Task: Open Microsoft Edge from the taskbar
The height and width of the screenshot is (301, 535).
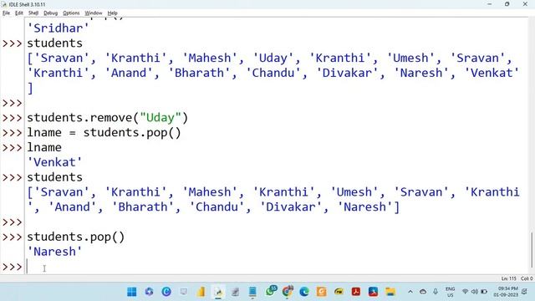Action: [x=304, y=292]
